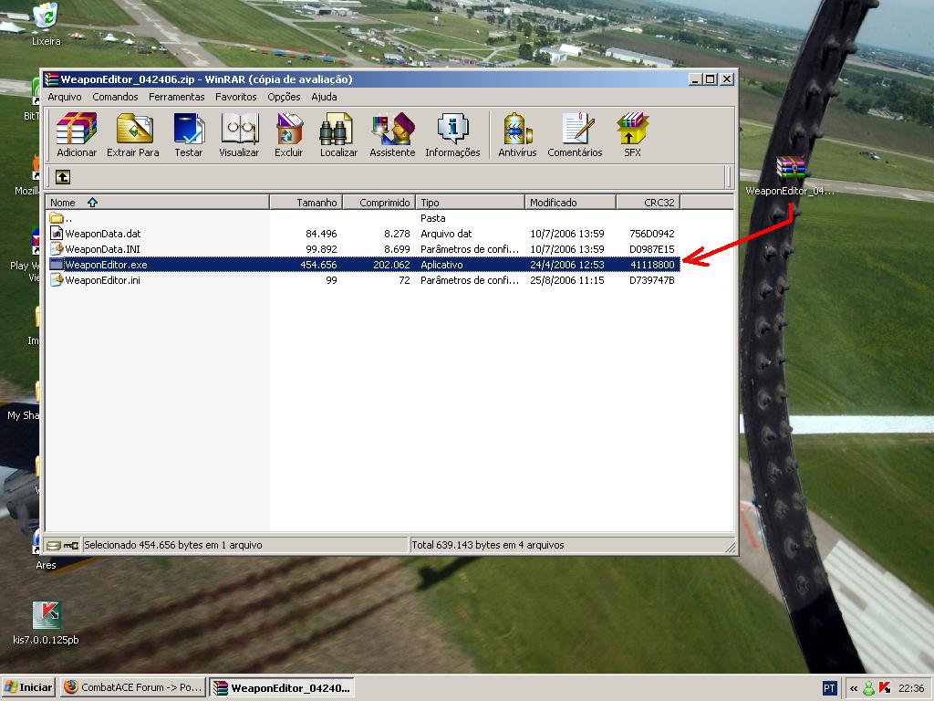934x701 pixels.
Task: Sort files by Modificado column
Action: (571, 203)
